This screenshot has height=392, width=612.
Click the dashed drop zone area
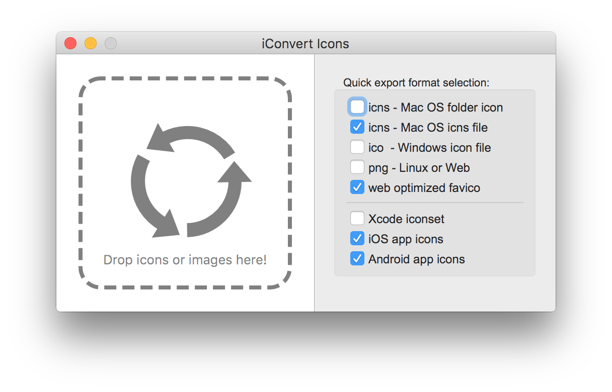coord(185,183)
